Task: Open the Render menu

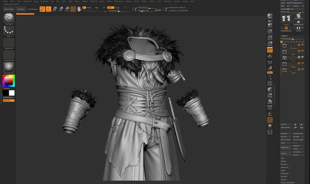Action: pyautogui.click(x=128, y=1)
